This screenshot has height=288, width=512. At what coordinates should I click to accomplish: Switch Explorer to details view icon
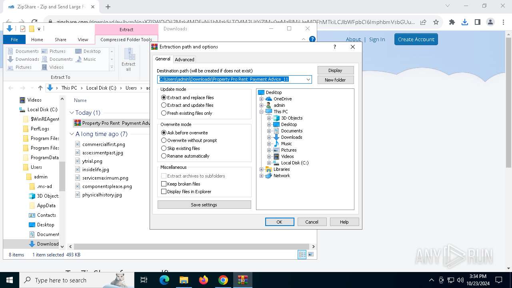[x=302, y=254]
